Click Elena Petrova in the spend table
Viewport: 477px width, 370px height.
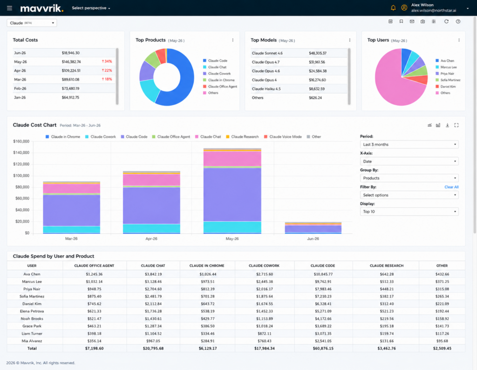32,311
